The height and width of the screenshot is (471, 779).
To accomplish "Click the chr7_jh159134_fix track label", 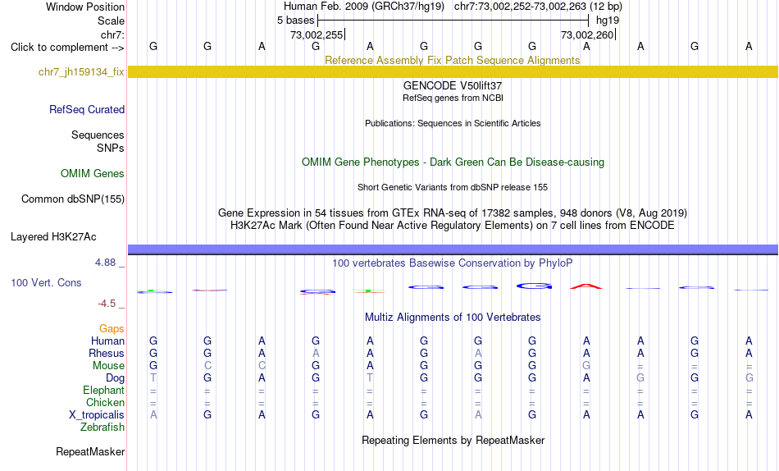I will [x=81, y=71].
